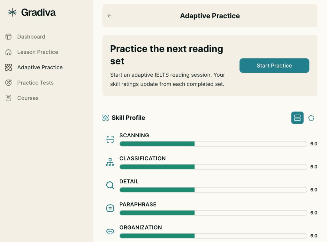This screenshot has width=327, height=242.
Task: Click the CLASSIFICATION skill label
Action: tap(142, 158)
